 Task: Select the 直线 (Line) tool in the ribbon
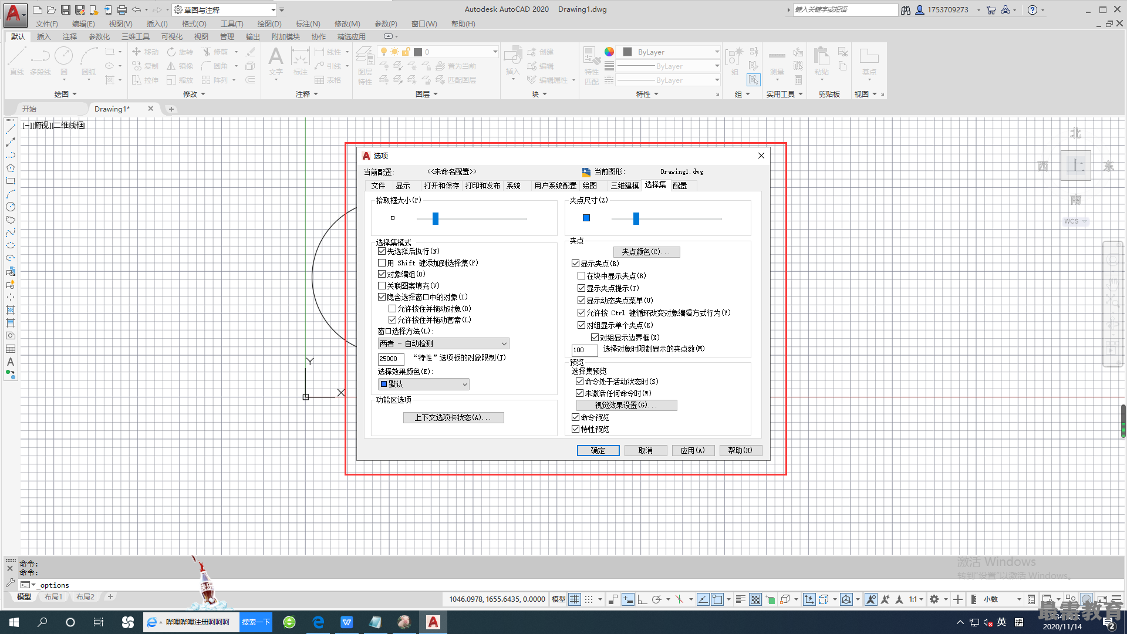pos(17,61)
